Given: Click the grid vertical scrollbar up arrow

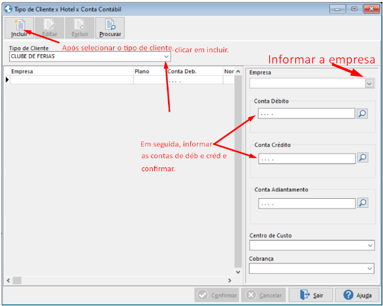Looking at the screenshot, I should pyautogui.click(x=238, y=71).
